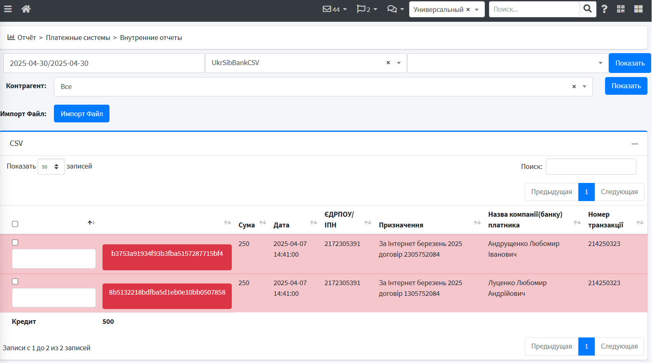This screenshot has width=652, height=363.
Task: Toggle the select-all checkbox in table header
Action: tap(15, 224)
